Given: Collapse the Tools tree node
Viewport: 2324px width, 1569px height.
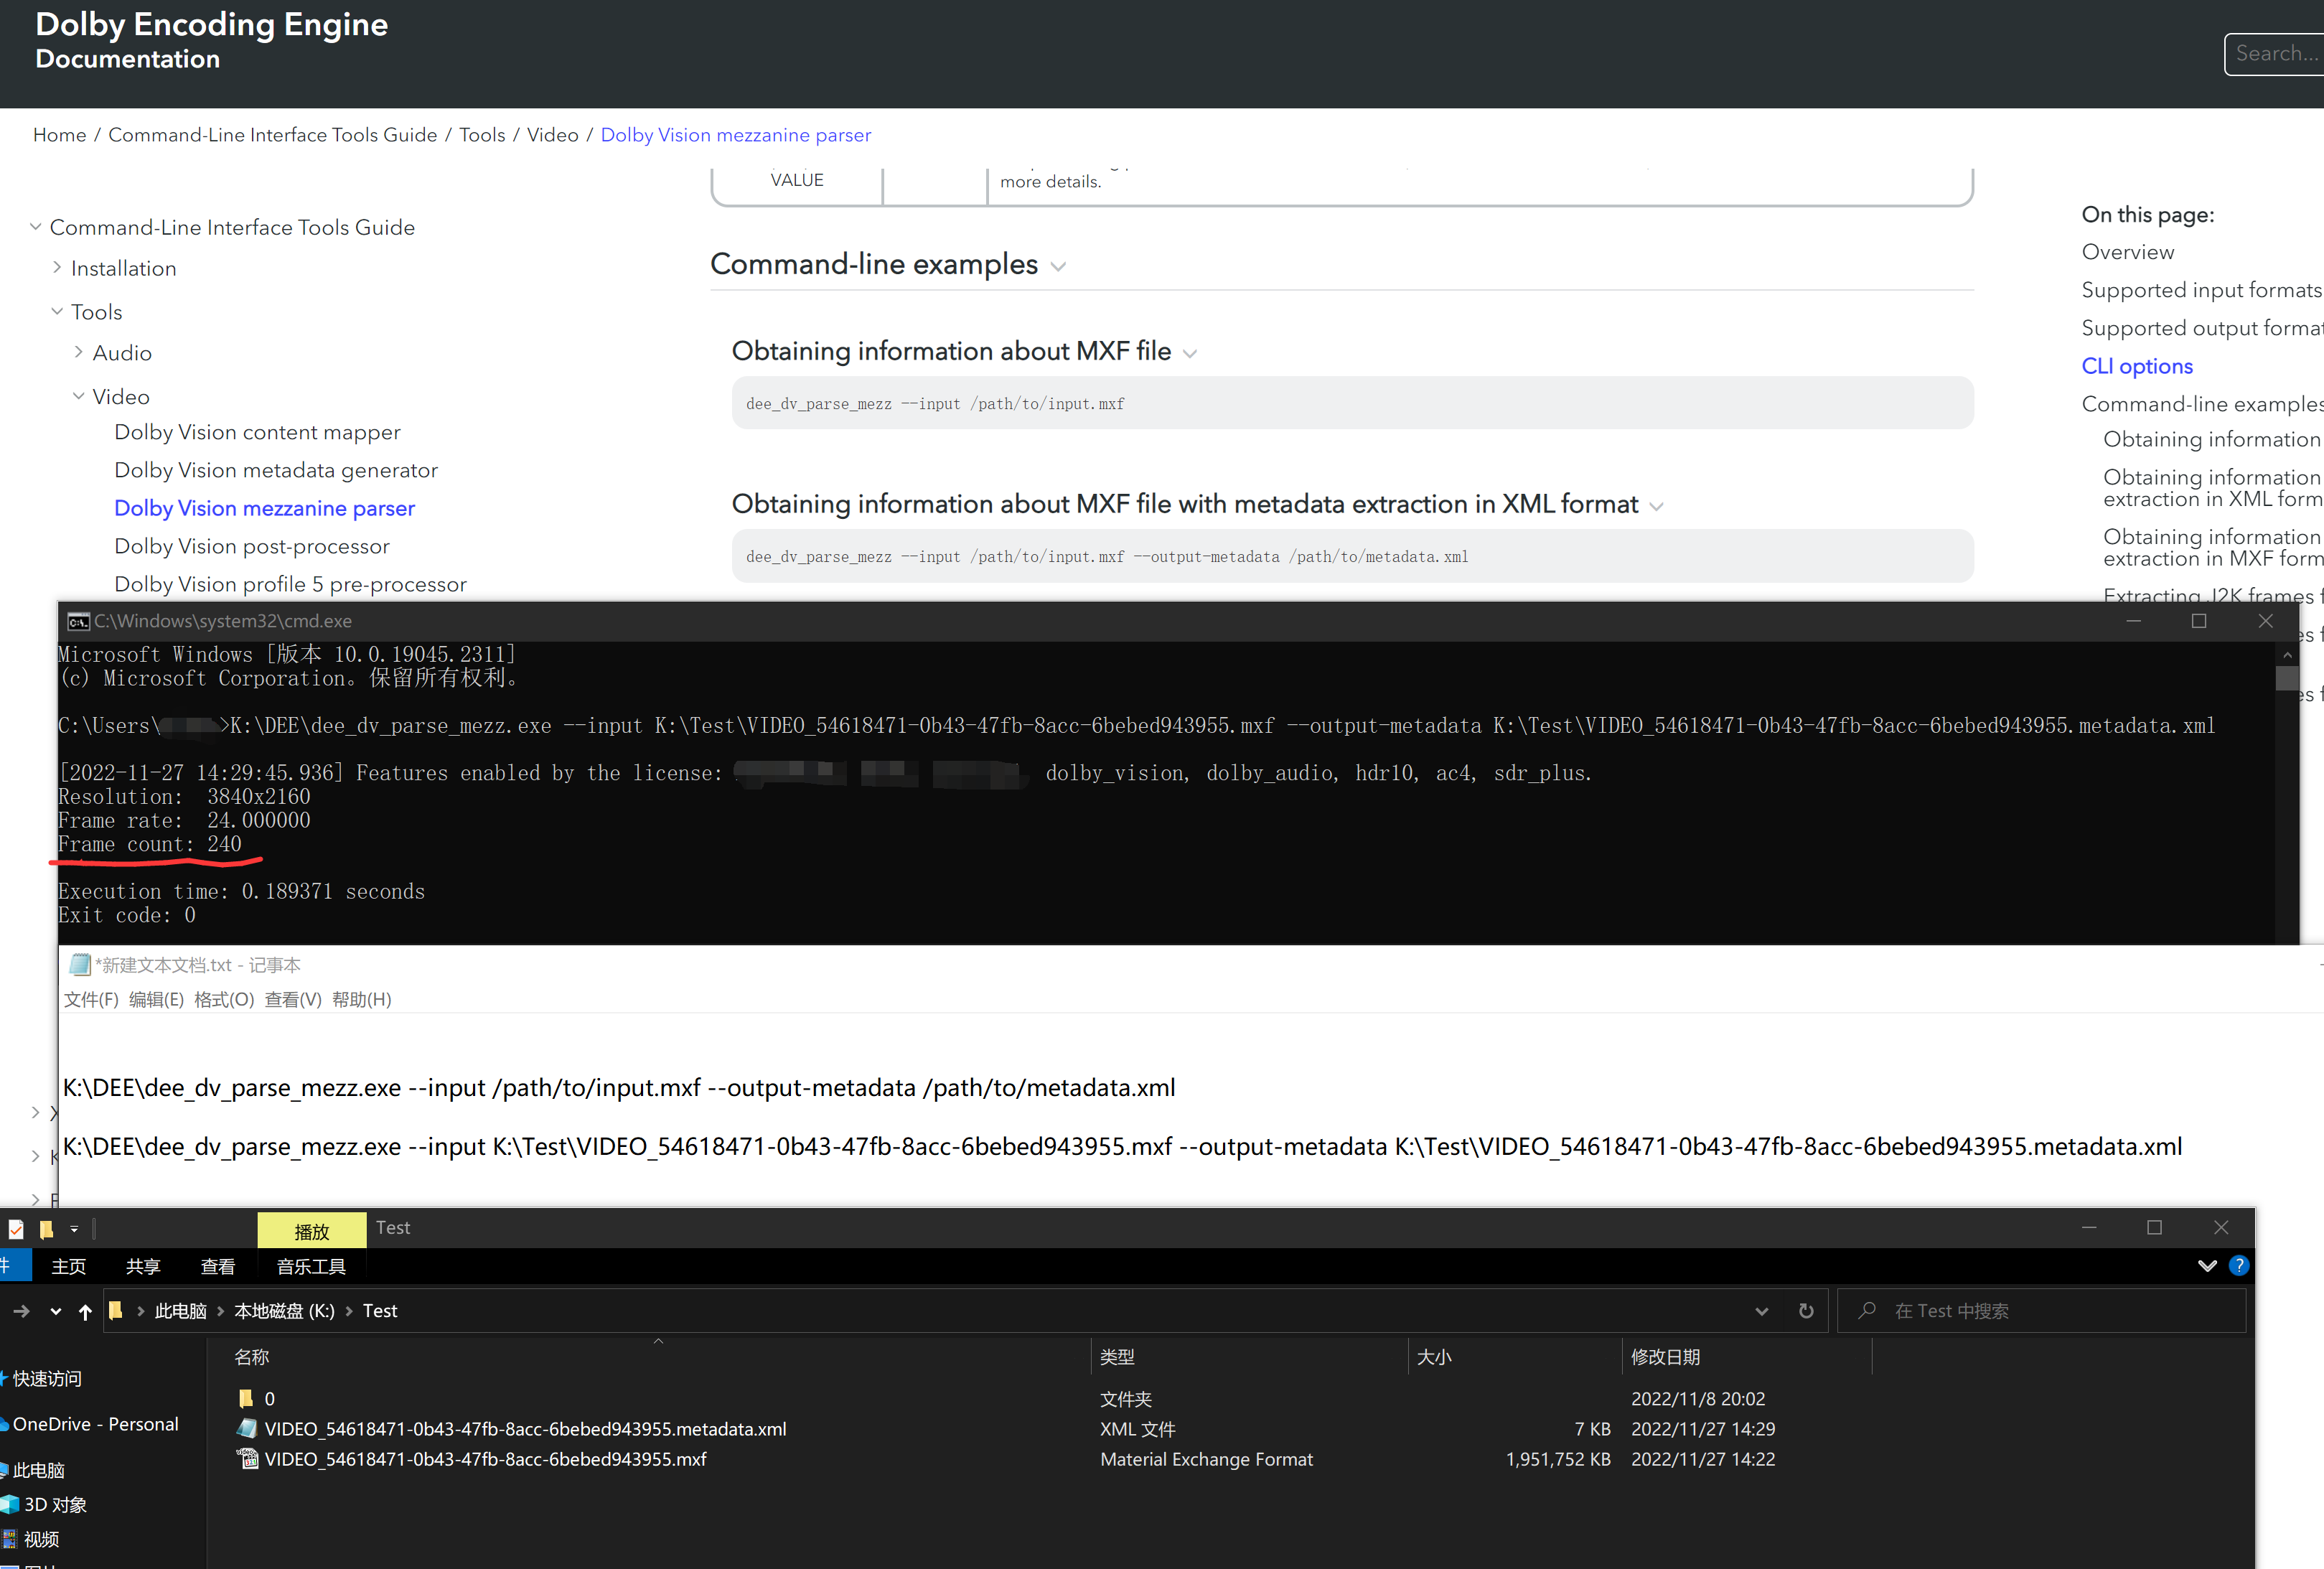Looking at the screenshot, I should coord(57,312).
